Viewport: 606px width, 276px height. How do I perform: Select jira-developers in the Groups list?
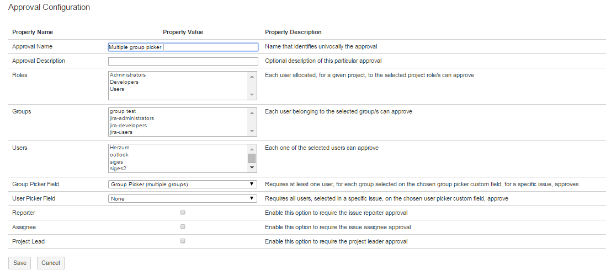[x=128, y=126]
